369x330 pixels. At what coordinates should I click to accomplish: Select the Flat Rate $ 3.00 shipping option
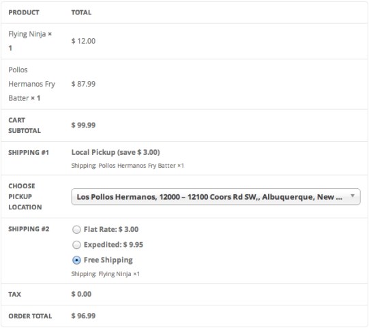point(76,230)
